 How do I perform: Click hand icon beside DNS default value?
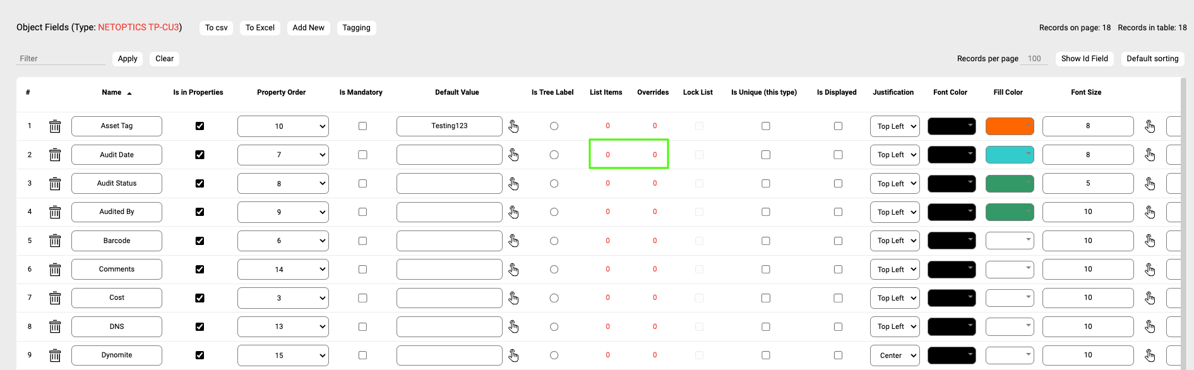tap(513, 326)
